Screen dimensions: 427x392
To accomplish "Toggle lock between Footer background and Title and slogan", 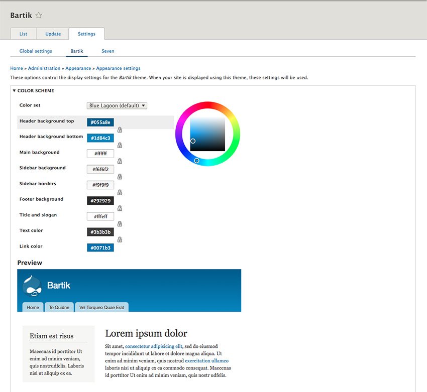I will 120,208.
